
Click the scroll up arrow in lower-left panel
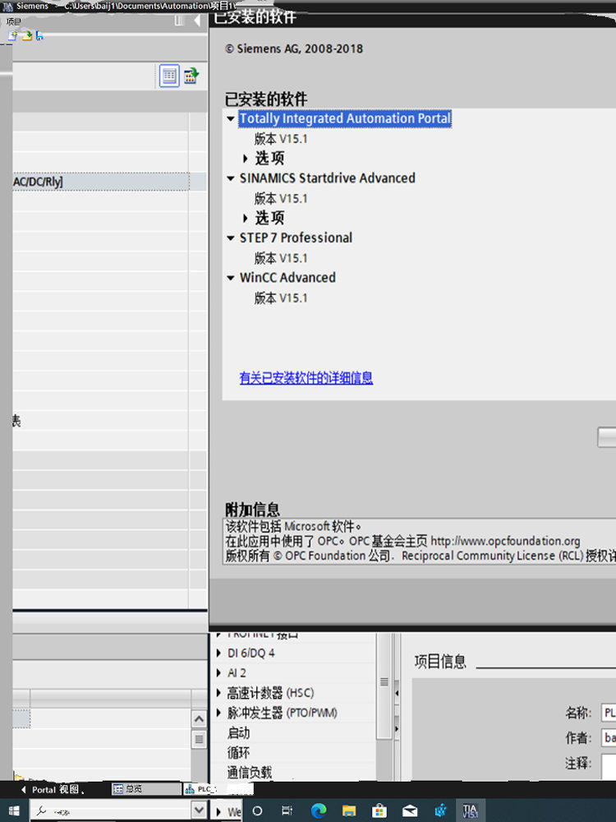199,719
